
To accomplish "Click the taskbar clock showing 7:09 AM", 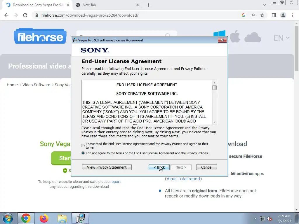I will [x=284, y=218].
